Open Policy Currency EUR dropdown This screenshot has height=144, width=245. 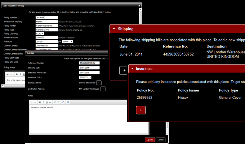coord(40,33)
